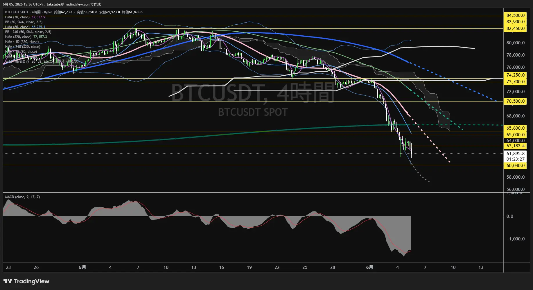Click the 安値 61,123.0 low value
This screenshot has width=533, height=290.
110,12
